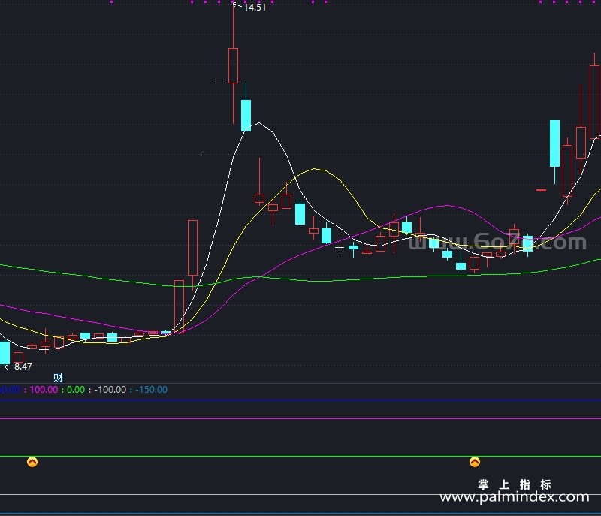Select the 14.51 high price label
The height and width of the screenshot is (516, 601).
click(x=255, y=8)
